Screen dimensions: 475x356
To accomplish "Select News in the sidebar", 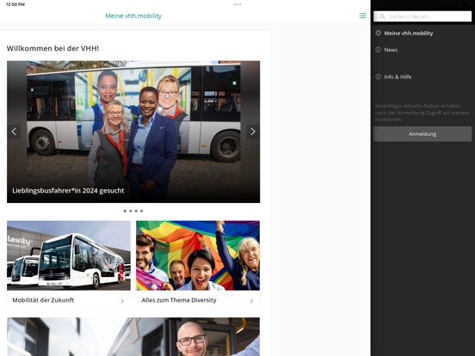I will point(391,50).
